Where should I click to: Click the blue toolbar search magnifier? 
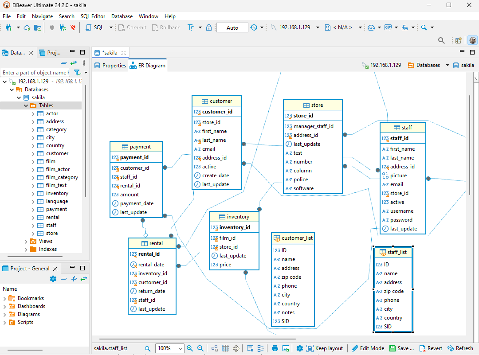point(424,27)
